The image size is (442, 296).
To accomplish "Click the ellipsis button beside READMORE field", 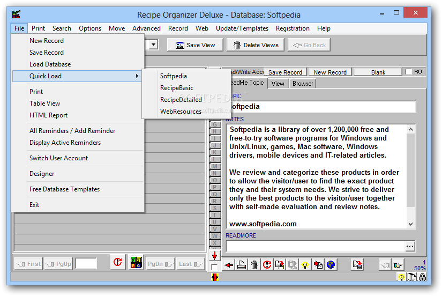I will pyautogui.click(x=410, y=246).
